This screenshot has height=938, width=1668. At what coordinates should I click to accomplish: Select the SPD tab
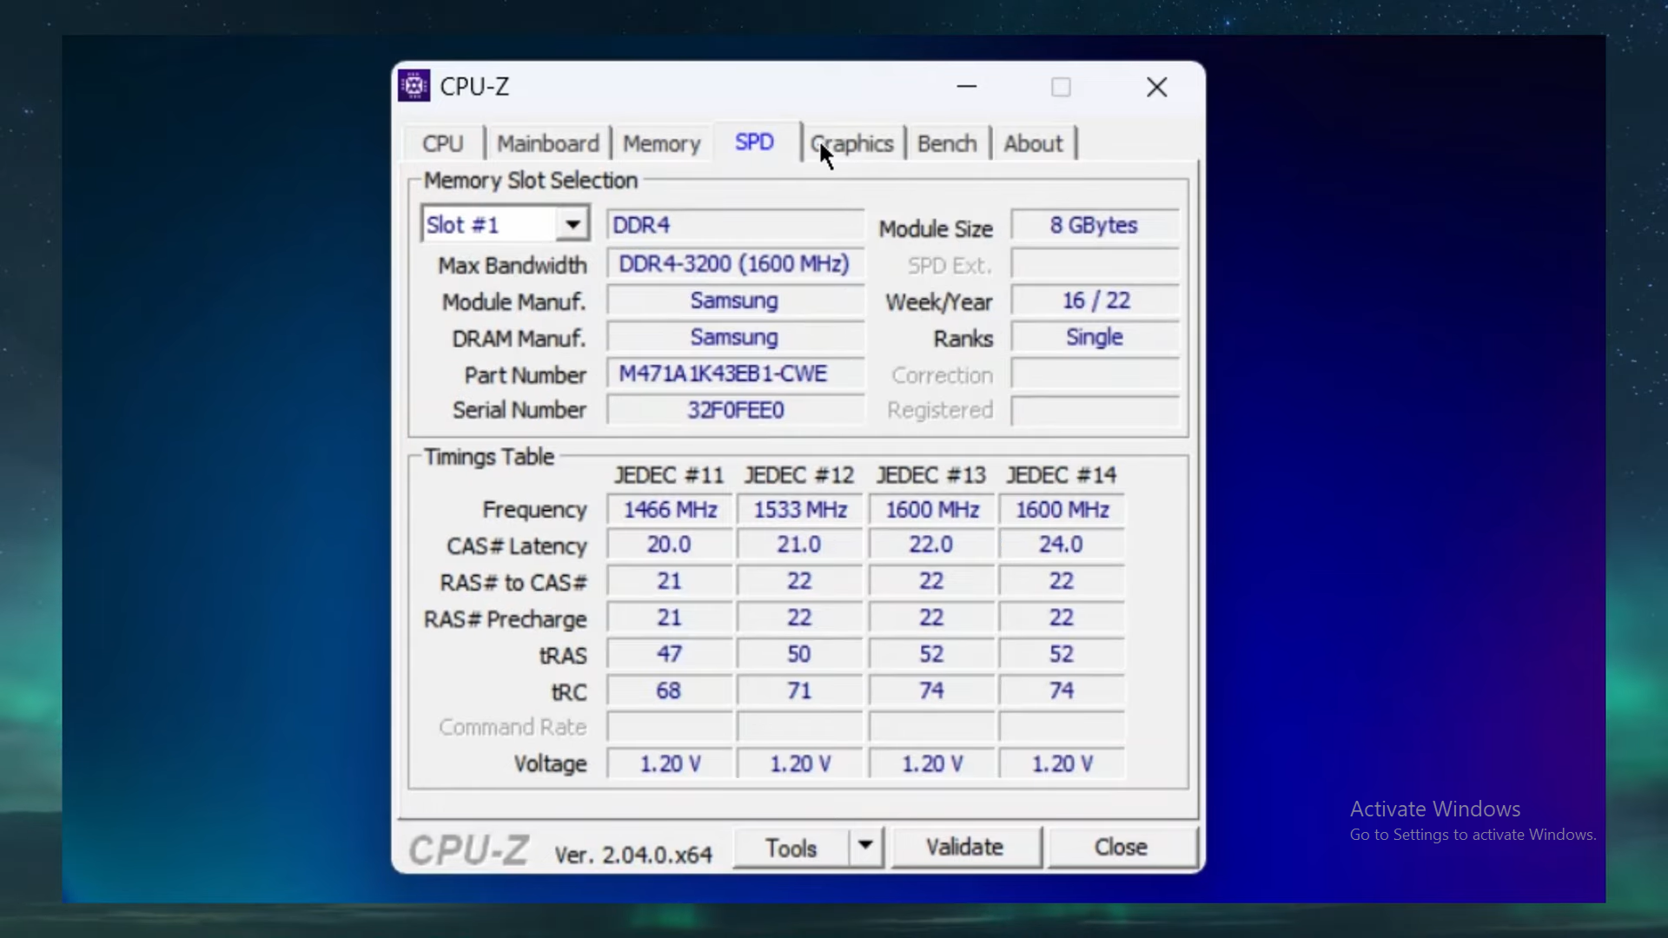(755, 142)
